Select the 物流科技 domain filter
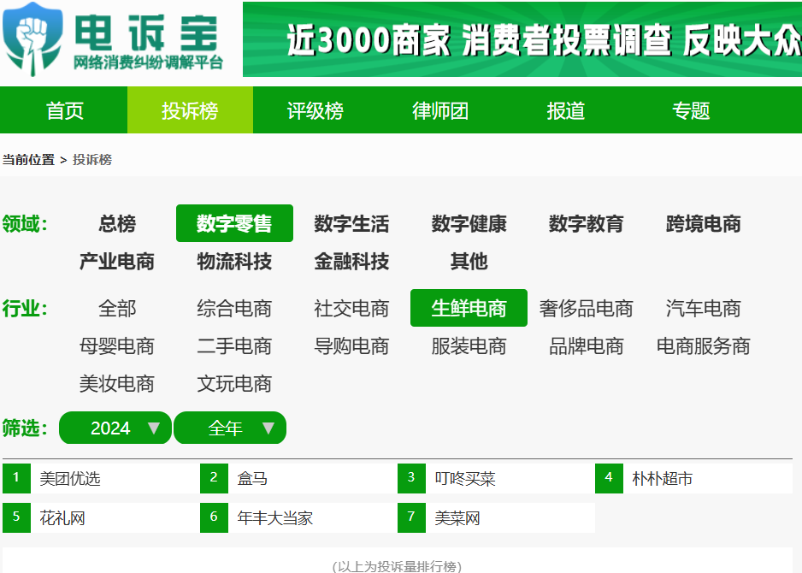The image size is (802, 573). [x=234, y=262]
